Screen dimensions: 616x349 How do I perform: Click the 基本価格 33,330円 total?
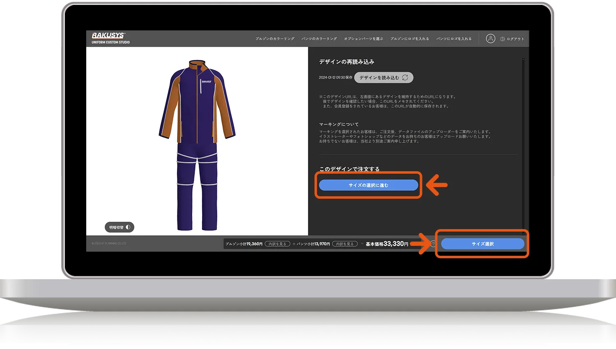tap(387, 244)
